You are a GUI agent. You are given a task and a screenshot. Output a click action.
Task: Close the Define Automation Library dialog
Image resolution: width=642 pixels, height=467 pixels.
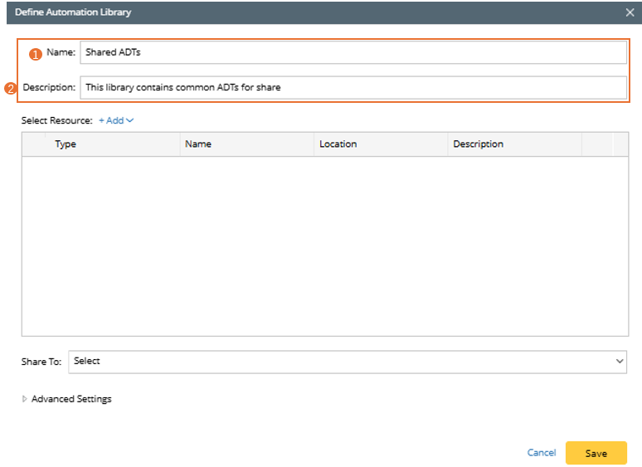pyautogui.click(x=630, y=12)
